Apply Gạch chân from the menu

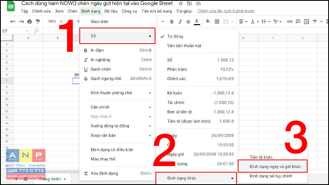(x=118, y=69)
